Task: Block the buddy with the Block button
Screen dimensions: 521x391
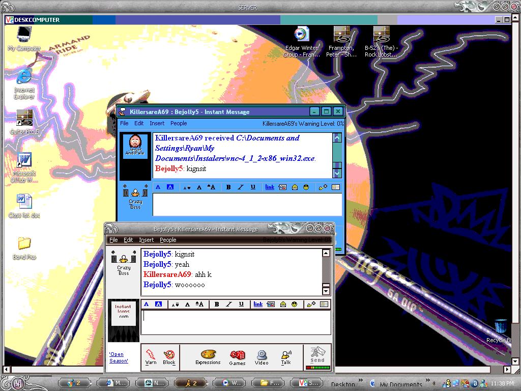Action: pos(169,357)
